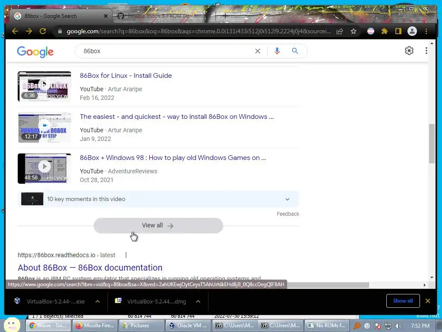Toggle the browser side panel icon
The image size is (442, 332).
pos(398,31)
